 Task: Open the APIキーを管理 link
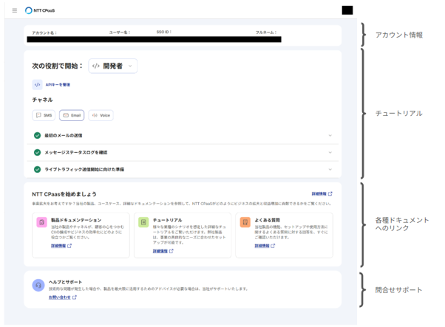click(58, 85)
